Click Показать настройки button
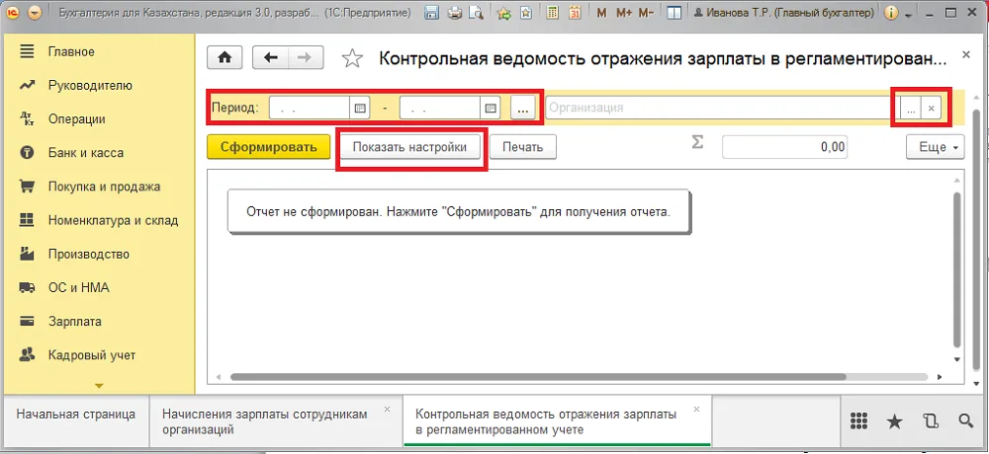This screenshot has height=454, width=989. point(410,147)
